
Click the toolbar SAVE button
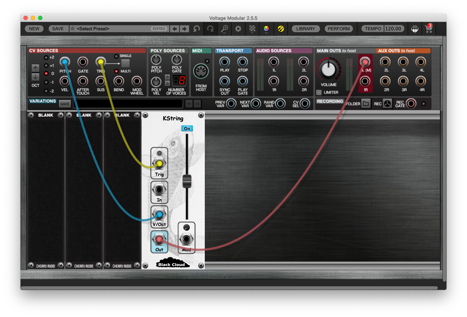58,29
